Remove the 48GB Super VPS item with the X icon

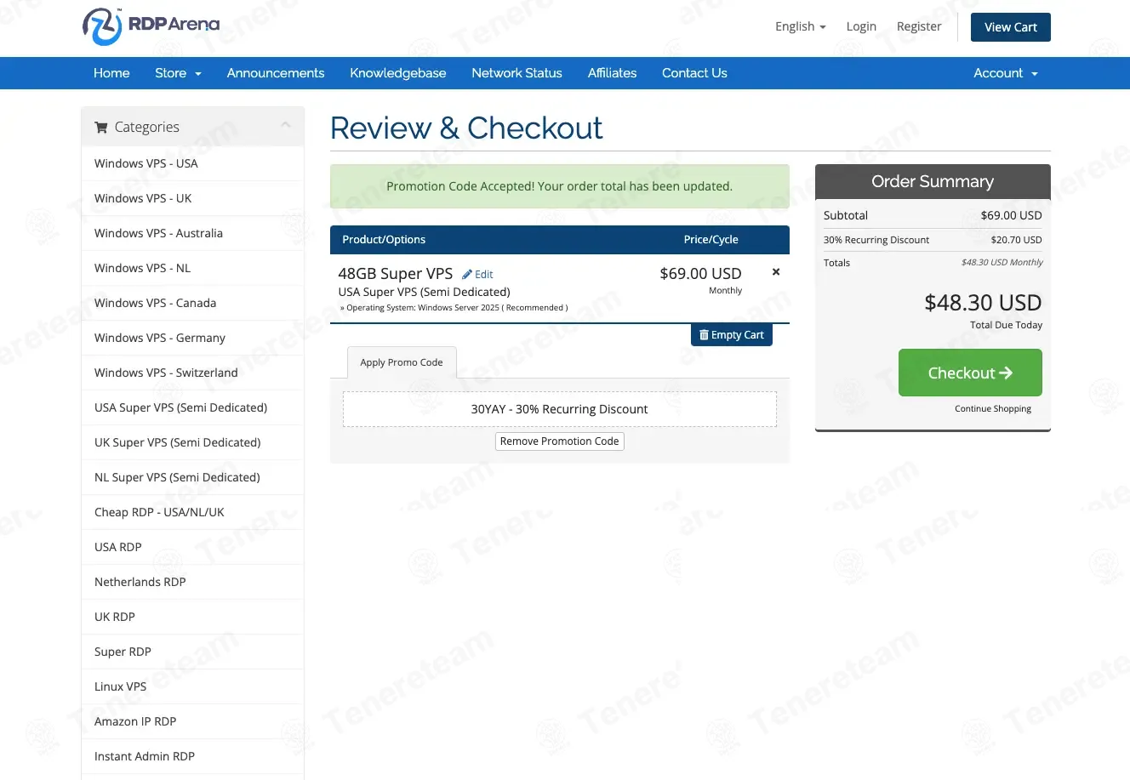[776, 272]
